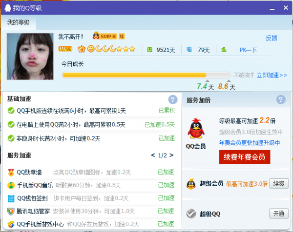
Task: Click the 超级会员 penguin icon
Action: point(191,184)
